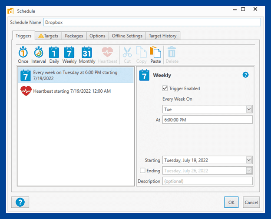
Task: Click the 'Schedule Name' label
Action: pyautogui.click(x=25, y=22)
